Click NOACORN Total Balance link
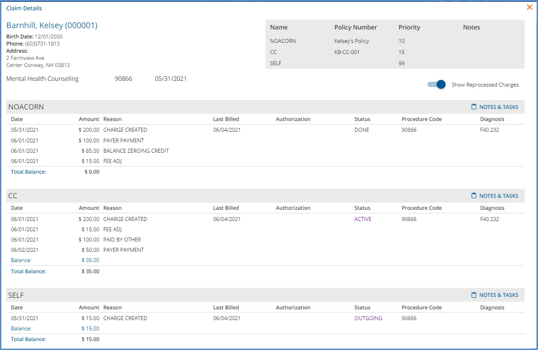This screenshot has height=350, width=538. [29, 172]
